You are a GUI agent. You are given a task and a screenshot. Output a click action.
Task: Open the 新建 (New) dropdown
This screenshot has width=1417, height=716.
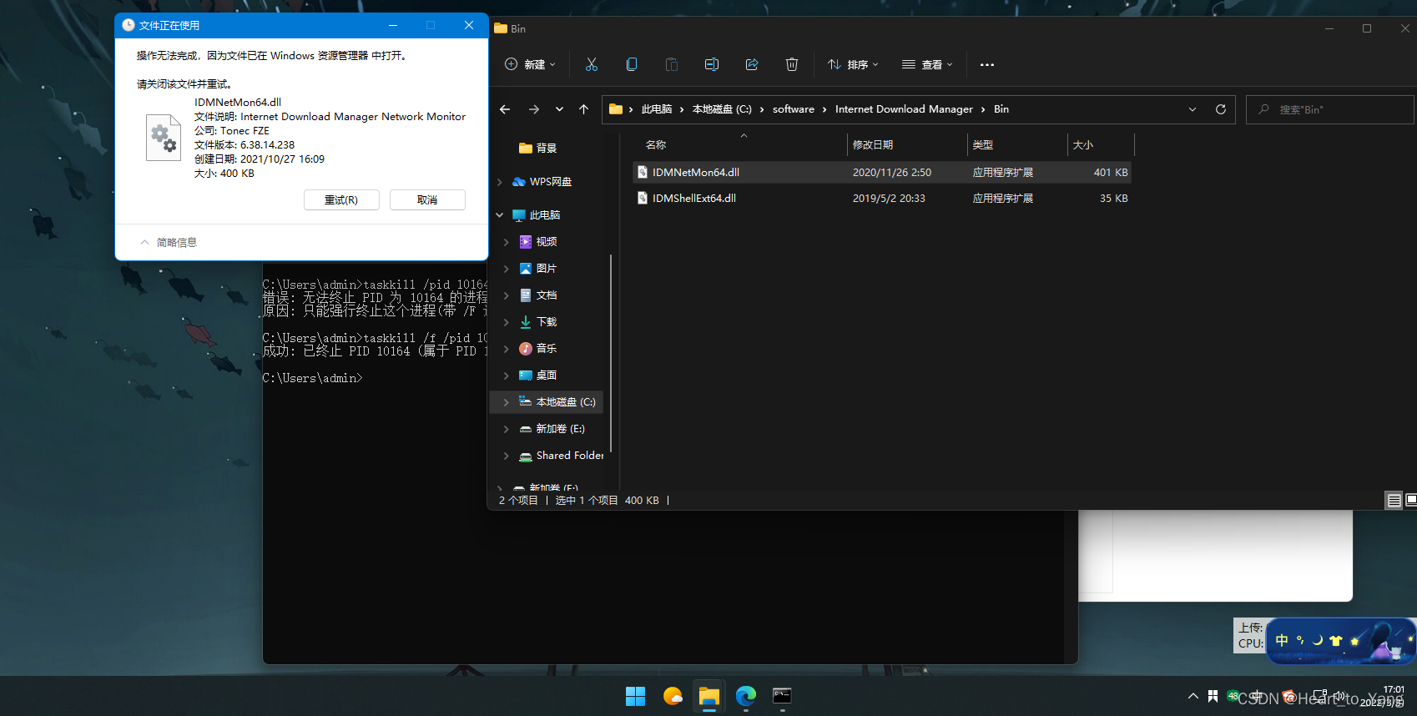[x=530, y=64]
